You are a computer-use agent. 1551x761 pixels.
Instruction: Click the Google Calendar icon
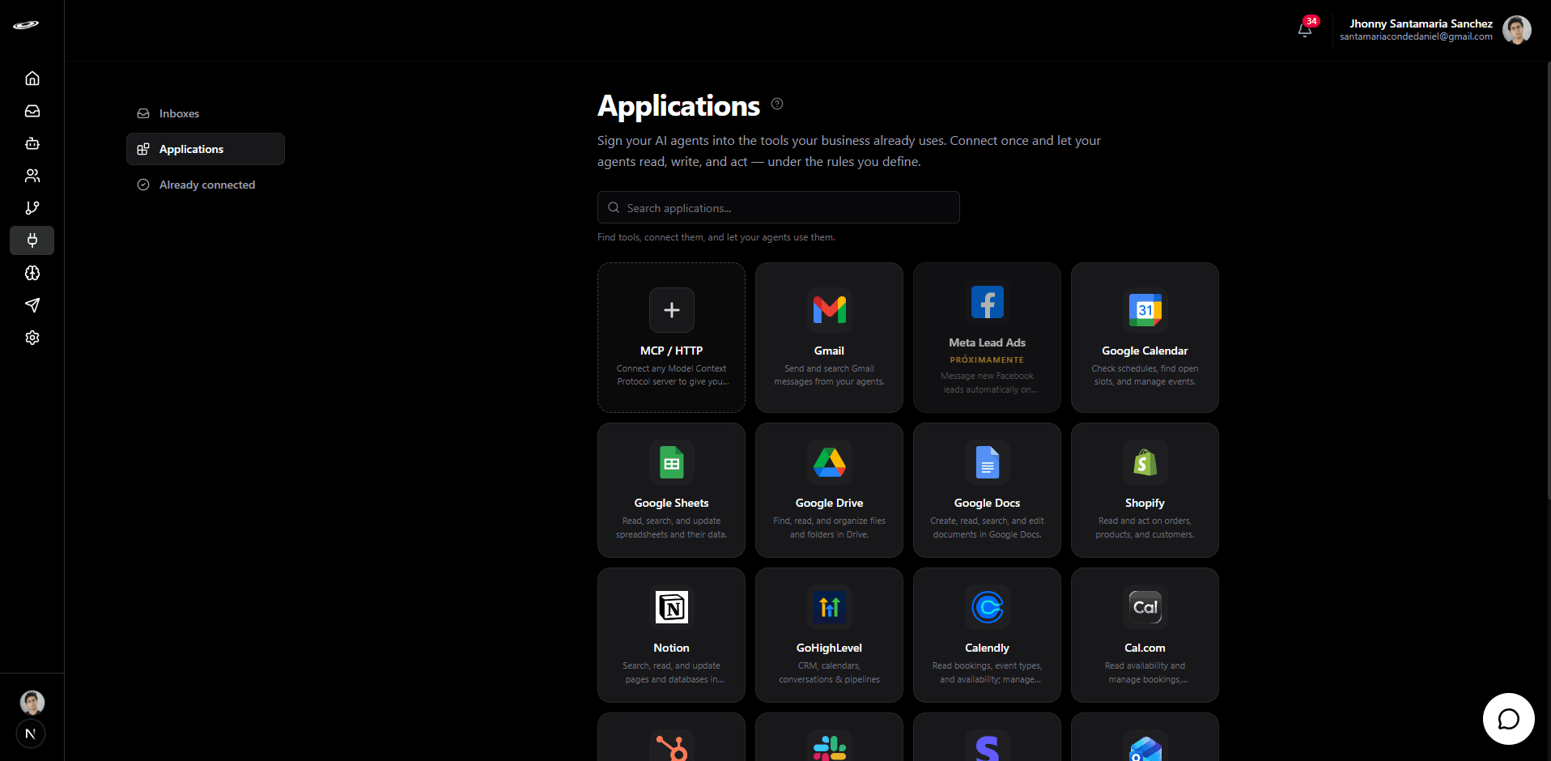pyautogui.click(x=1145, y=310)
